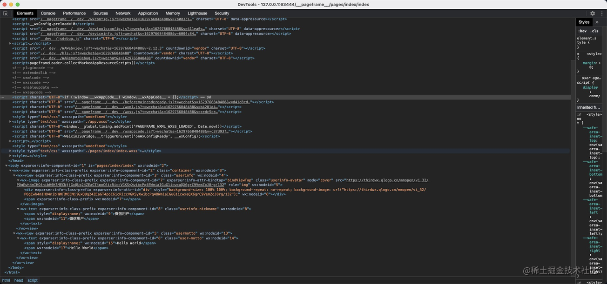The image size is (607, 284).
Task: Expand the ./pages/index/index.wxss style node
Action: coord(10,151)
